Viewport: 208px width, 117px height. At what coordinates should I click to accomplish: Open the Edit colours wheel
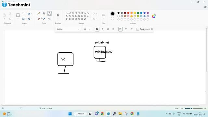coord(154,16)
